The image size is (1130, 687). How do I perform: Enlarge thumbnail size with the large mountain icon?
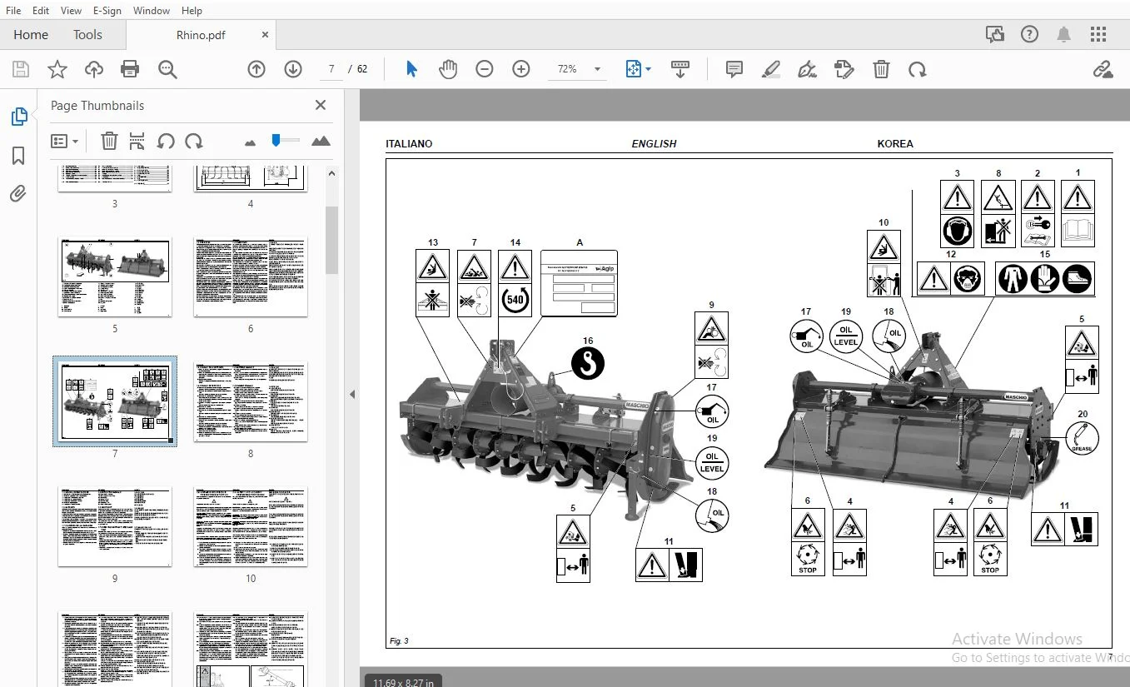click(321, 142)
